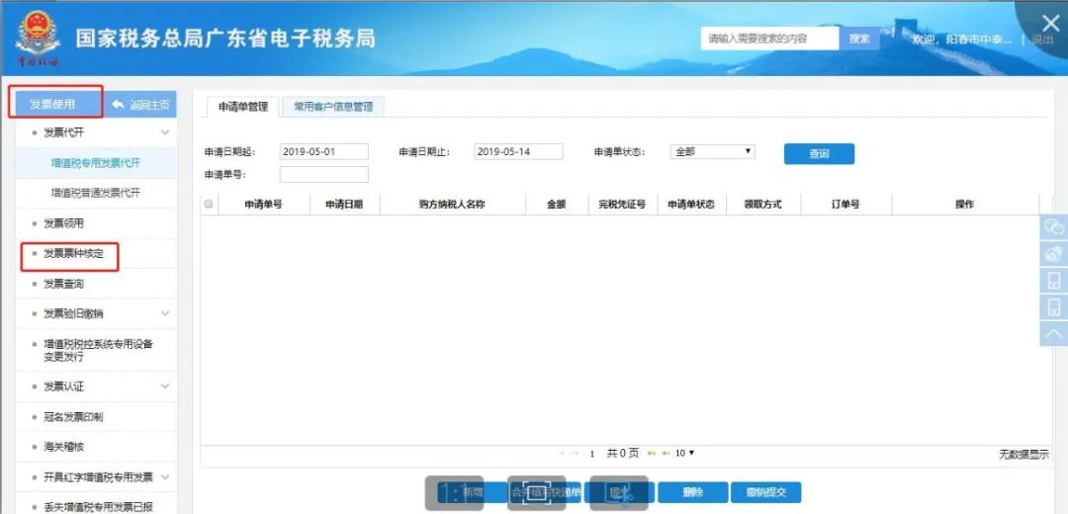Click the 申请日期止 date field
The image size is (1068, 514).
click(519, 152)
